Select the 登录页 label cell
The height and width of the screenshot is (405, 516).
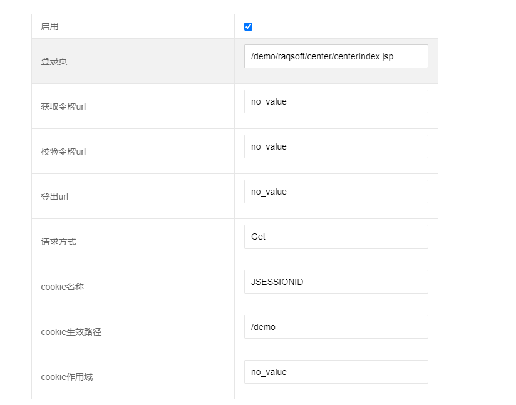[x=54, y=61]
